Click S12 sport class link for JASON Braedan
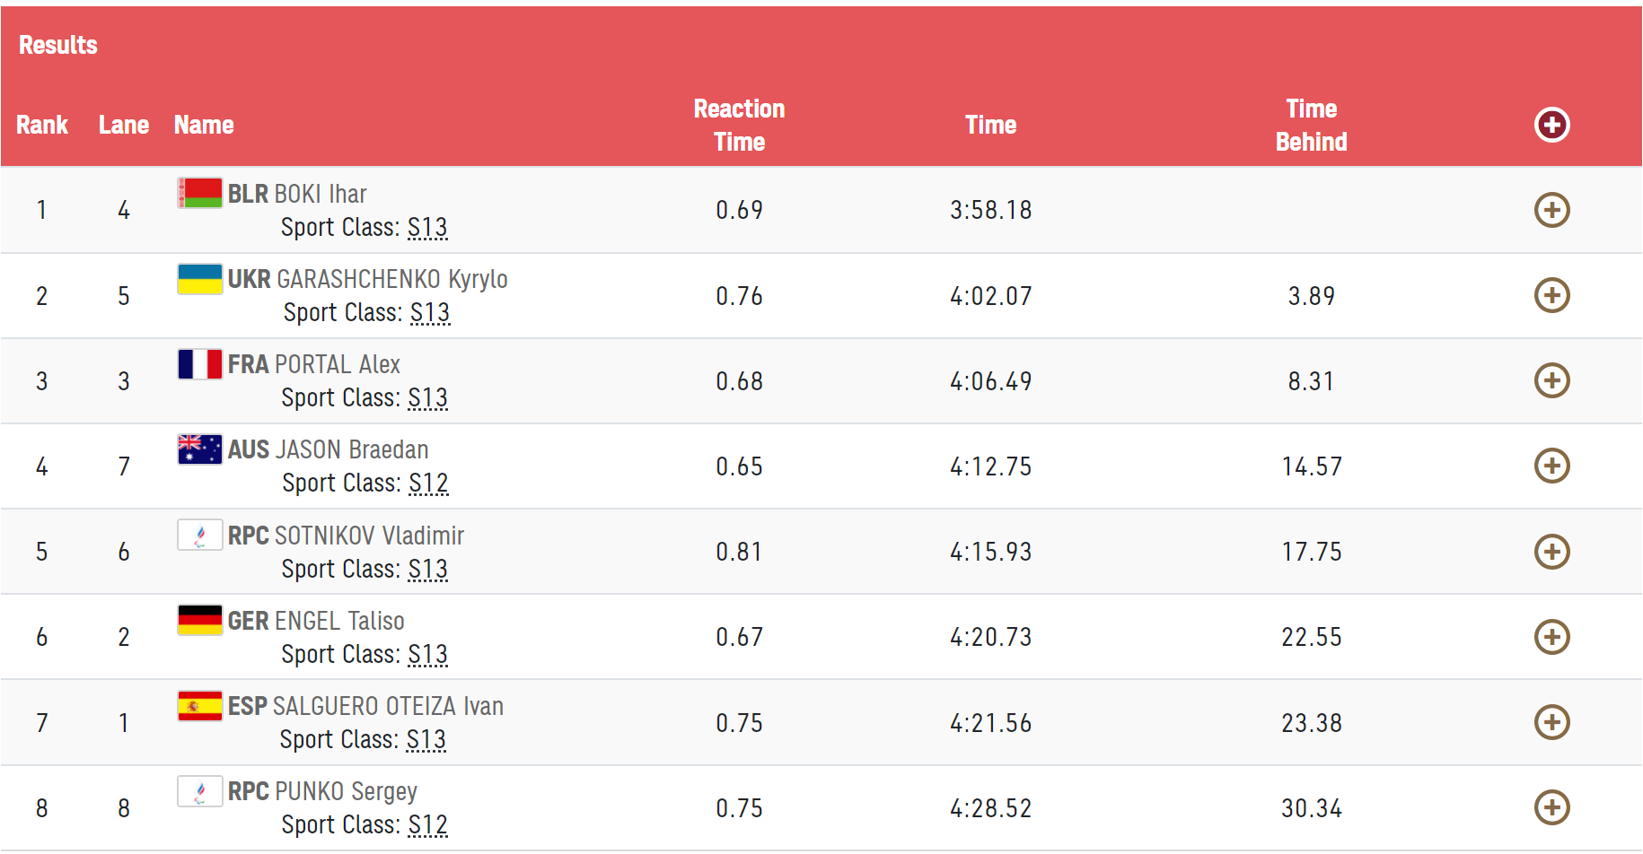This screenshot has height=854, width=1643. tap(428, 484)
